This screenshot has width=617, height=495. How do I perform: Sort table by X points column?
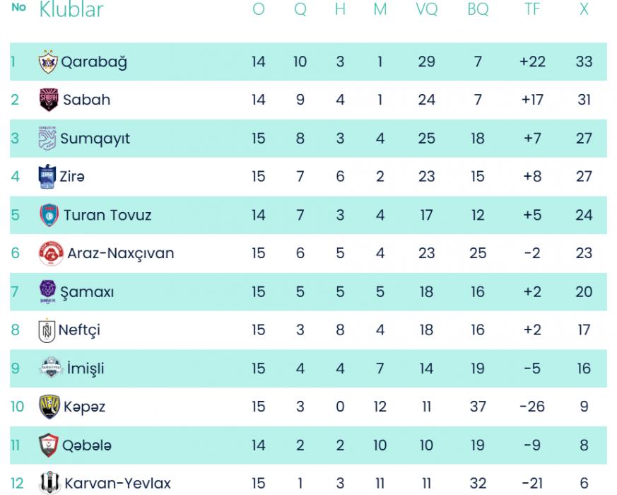pyautogui.click(x=584, y=10)
